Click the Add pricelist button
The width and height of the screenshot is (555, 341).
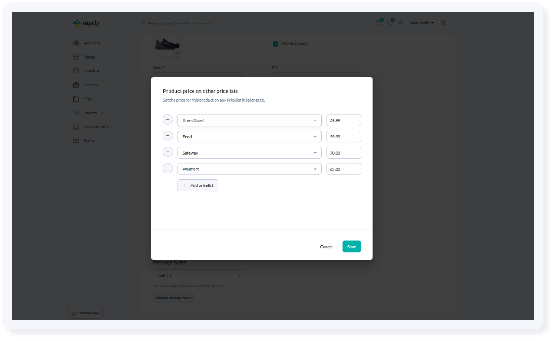[198, 185]
